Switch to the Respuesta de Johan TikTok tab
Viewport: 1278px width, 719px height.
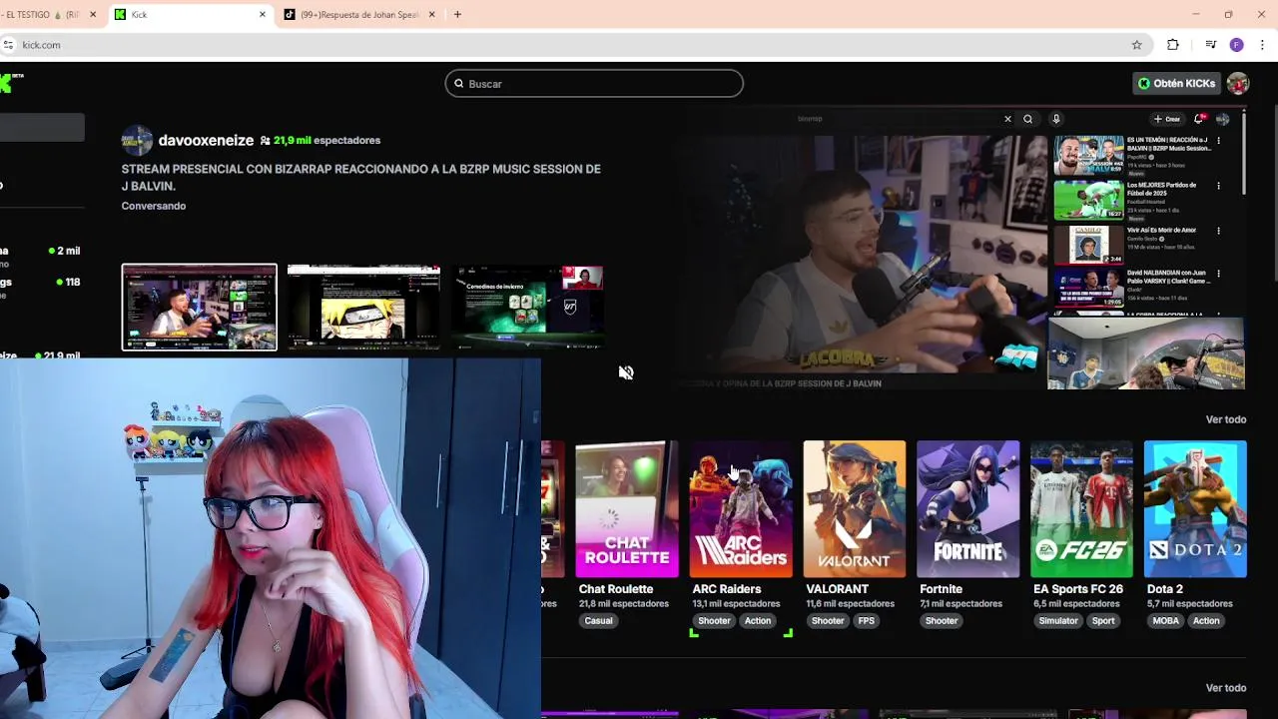pyautogui.click(x=359, y=15)
